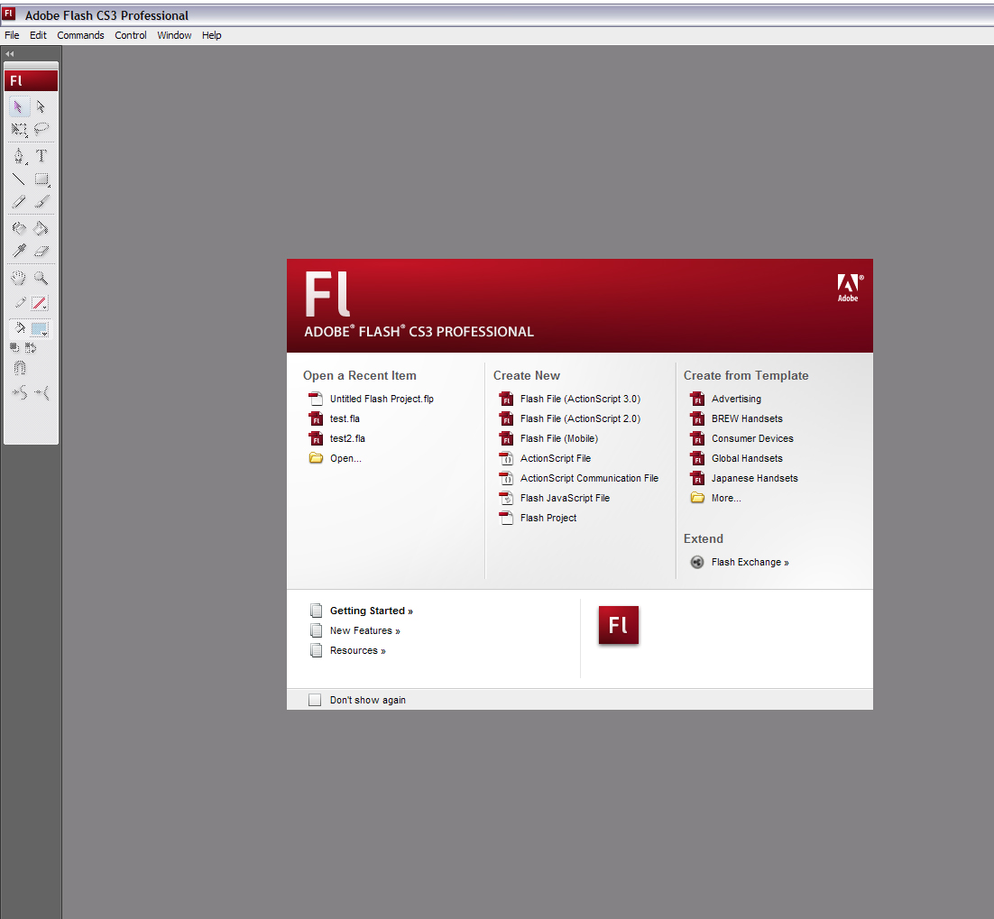Select the Pen tool

pos(19,156)
